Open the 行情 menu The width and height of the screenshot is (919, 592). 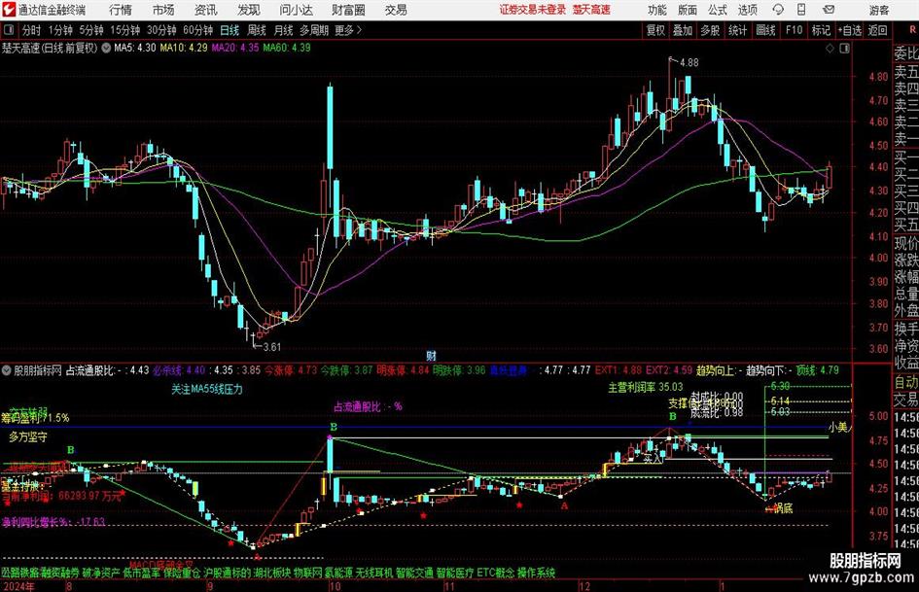[121, 10]
